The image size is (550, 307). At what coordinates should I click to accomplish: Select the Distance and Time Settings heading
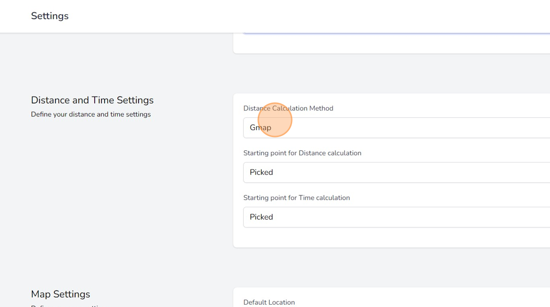[92, 100]
